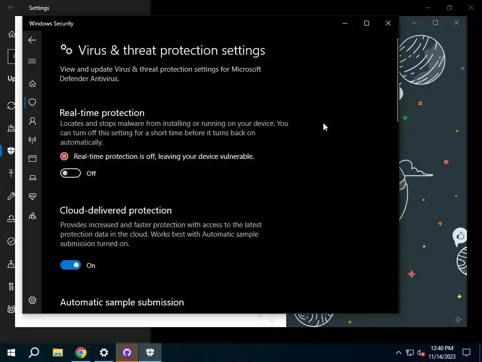This screenshot has height=362, width=482.
Task: Open Windows Security settings gear icon
Action: (32, 300)
